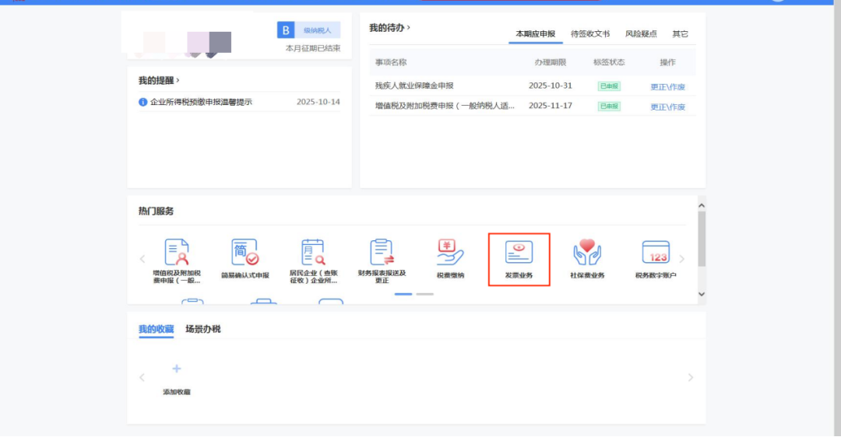Open 发票业务 invoice service icon
Image resolution: width=841 pixels, height=437 pixels.
tap(519, 259)
